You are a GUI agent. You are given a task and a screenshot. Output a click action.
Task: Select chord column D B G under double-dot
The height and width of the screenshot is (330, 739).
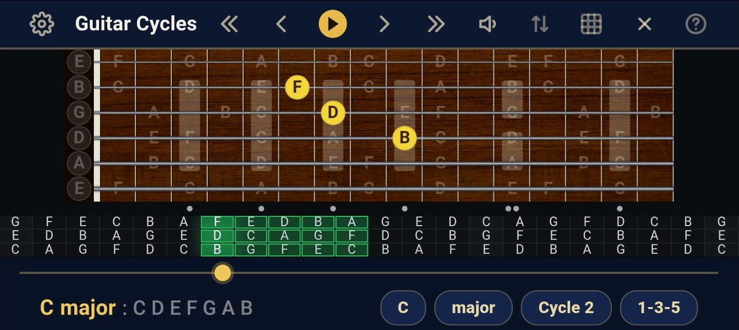(621, 236)
